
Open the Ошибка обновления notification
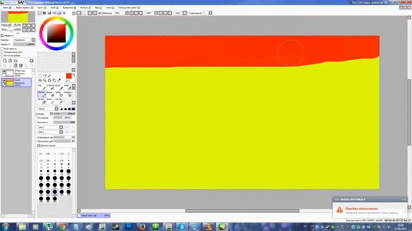370,210
